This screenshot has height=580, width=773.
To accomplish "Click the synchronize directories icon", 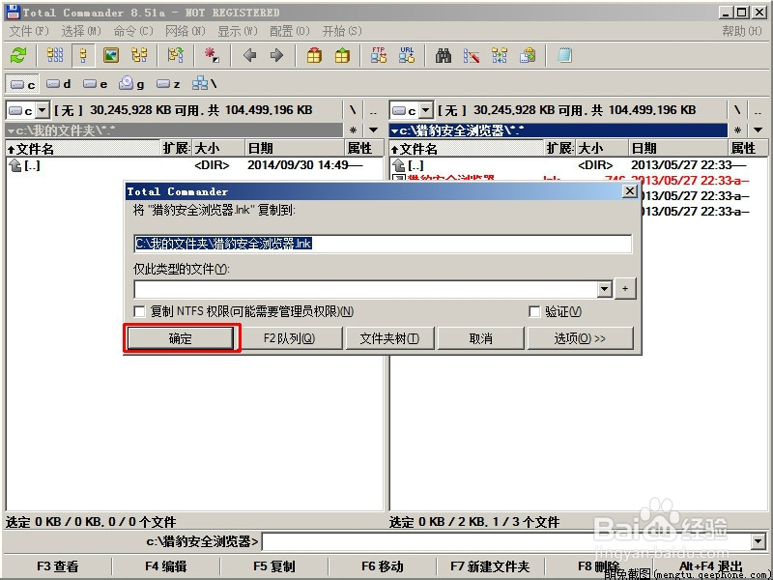I will click(x=500, y=55).
